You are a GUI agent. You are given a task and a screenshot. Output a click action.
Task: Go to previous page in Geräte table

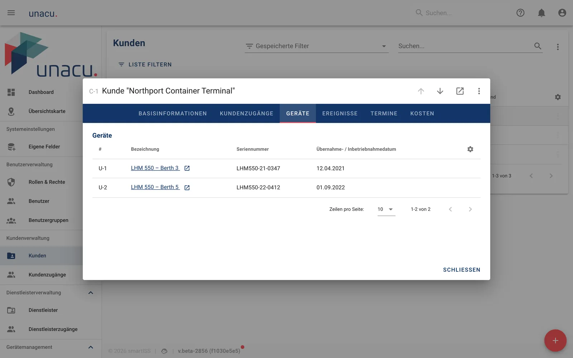point(451,209)
